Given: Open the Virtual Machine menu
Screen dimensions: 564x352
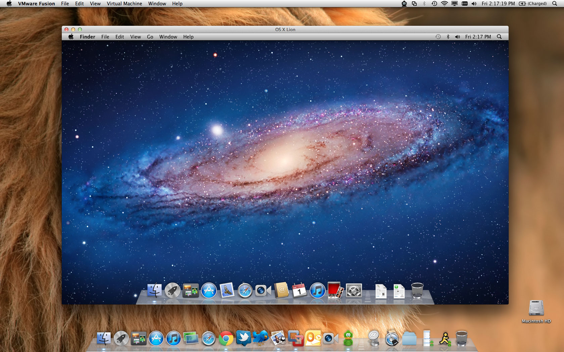Looking at the screenshot, I should [x=124, y=4].
